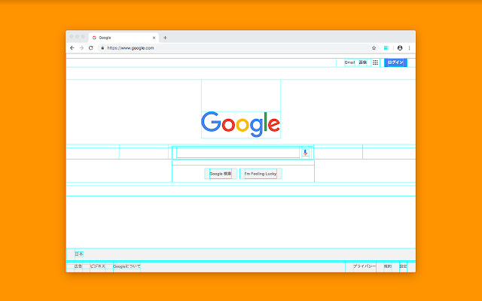Reload the page with the refresh icon
Screen dimensions: 482x301
tap(90, 48)
